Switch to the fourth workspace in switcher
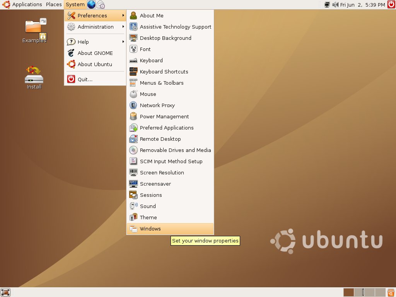396x297 pixels. [380, 292]
